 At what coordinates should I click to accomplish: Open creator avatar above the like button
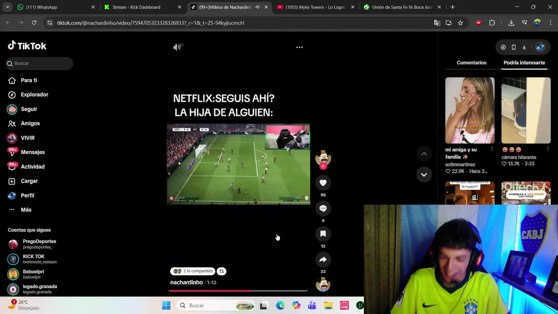pyautogui.click(x=323, y=157)
